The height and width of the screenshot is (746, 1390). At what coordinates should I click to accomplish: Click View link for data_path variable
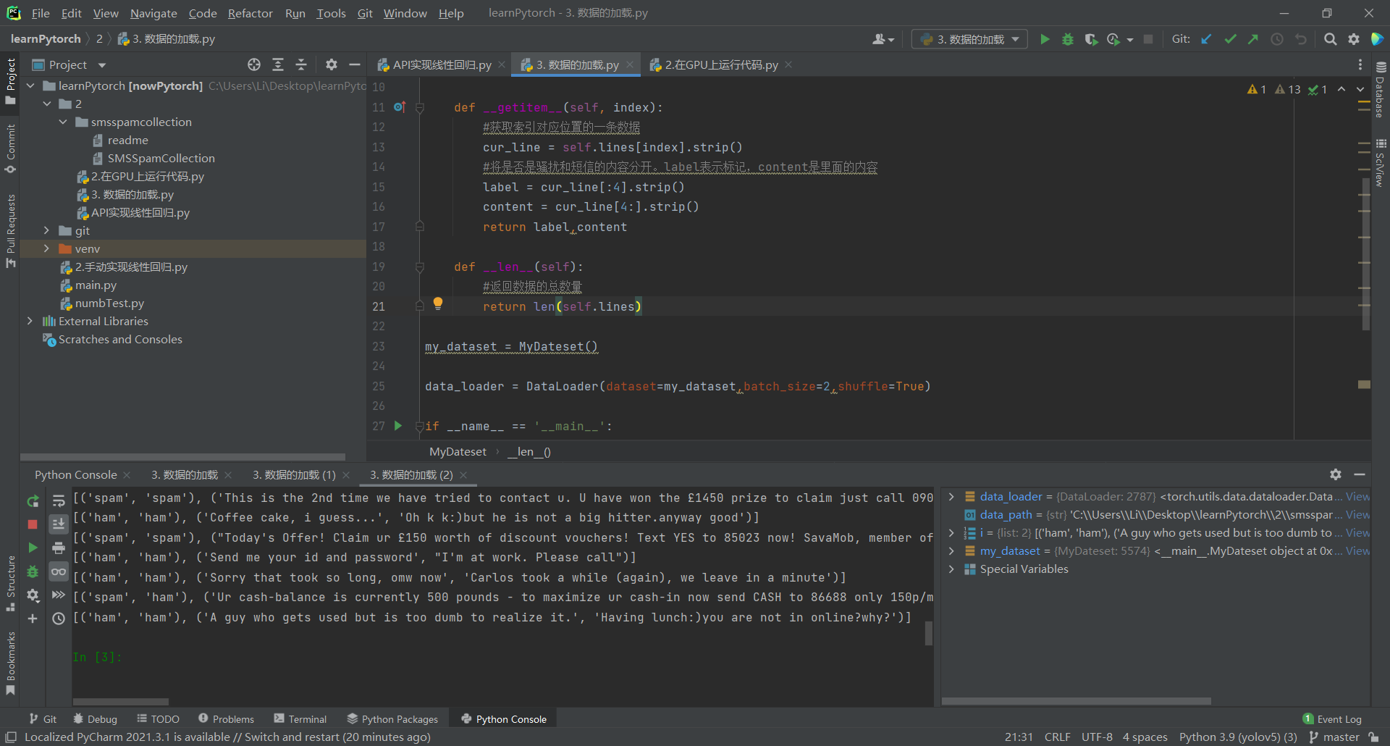[1357, 514]
